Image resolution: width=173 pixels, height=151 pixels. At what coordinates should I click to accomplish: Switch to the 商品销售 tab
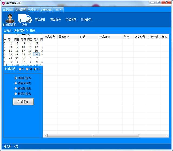8,10
